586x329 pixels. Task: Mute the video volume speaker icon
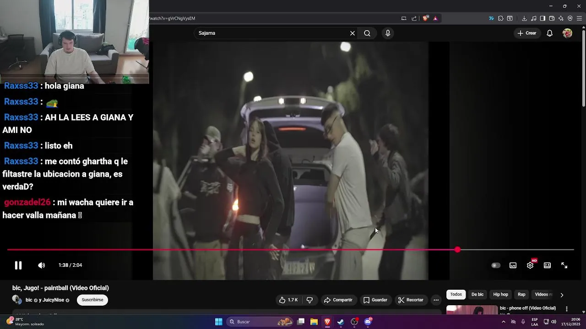[x=41, y=265]
